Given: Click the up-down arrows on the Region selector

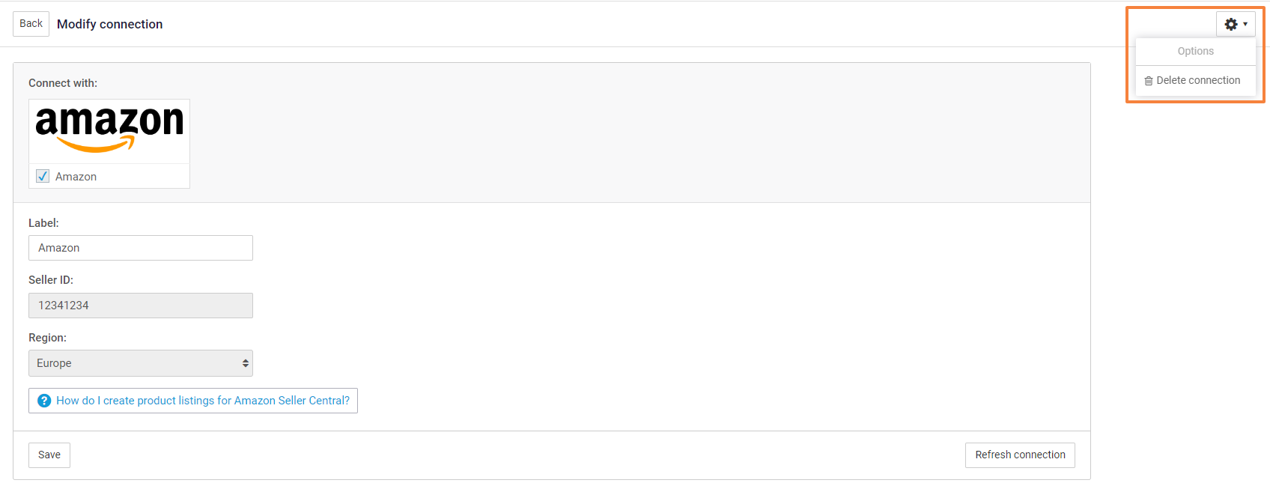Looking at the screenshot, I should point(245,363).
